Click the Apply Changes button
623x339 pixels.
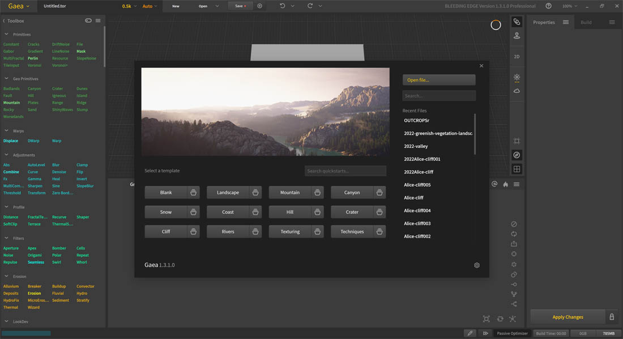567,317
